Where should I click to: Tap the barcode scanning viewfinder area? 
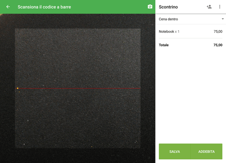pyautogui.click(x=78, y=88)
